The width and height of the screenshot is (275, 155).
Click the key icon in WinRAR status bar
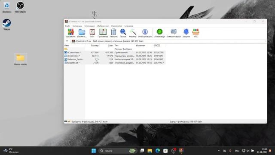point(69,121)
